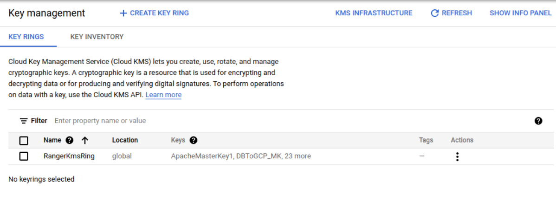Open the three-dot actions menu for RangerKmsRing
The height and width of the screenshot is (222, 556).
[457, 157]
